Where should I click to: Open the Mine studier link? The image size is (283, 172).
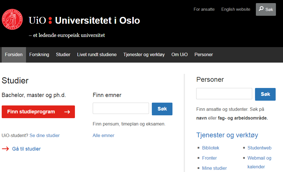tap(214, 168)
